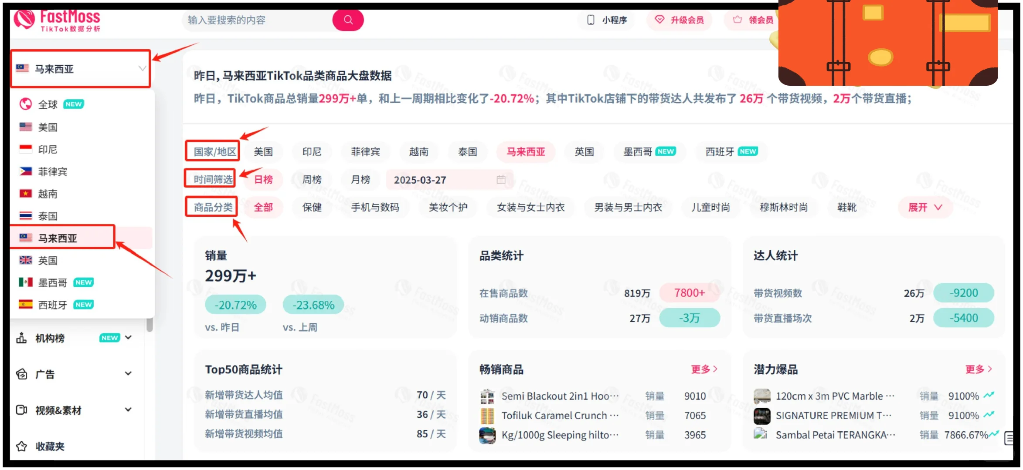The height and width of the screenshot is (470, 1023).
Task: Open 更多 link in 畅销商品 panel
Action: click(x=704, y=369)
